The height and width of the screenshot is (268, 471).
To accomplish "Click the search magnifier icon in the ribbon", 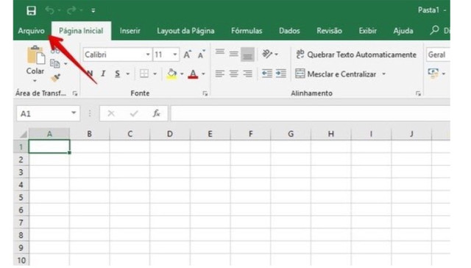I will 434,30.
